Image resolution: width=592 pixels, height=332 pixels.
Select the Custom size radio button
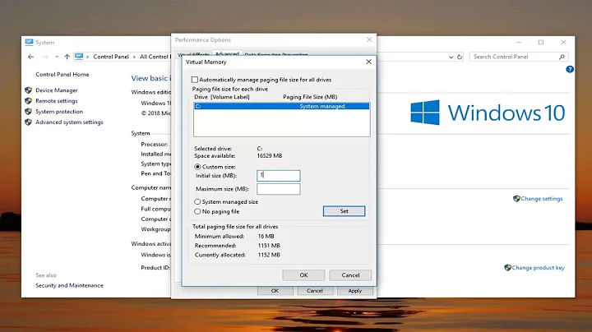197,166
